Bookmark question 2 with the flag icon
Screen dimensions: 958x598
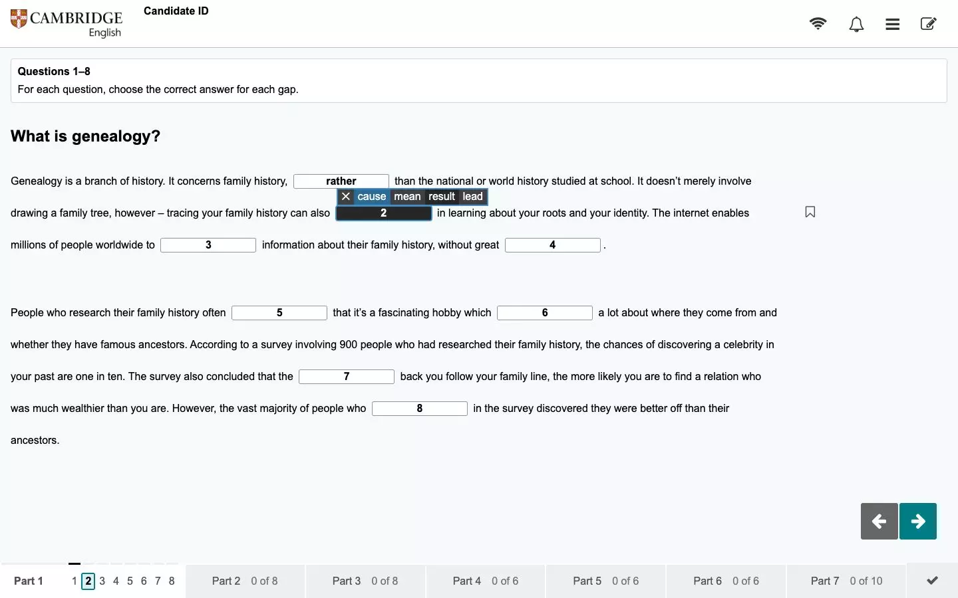pyautogui.click(x=810, y=212)
